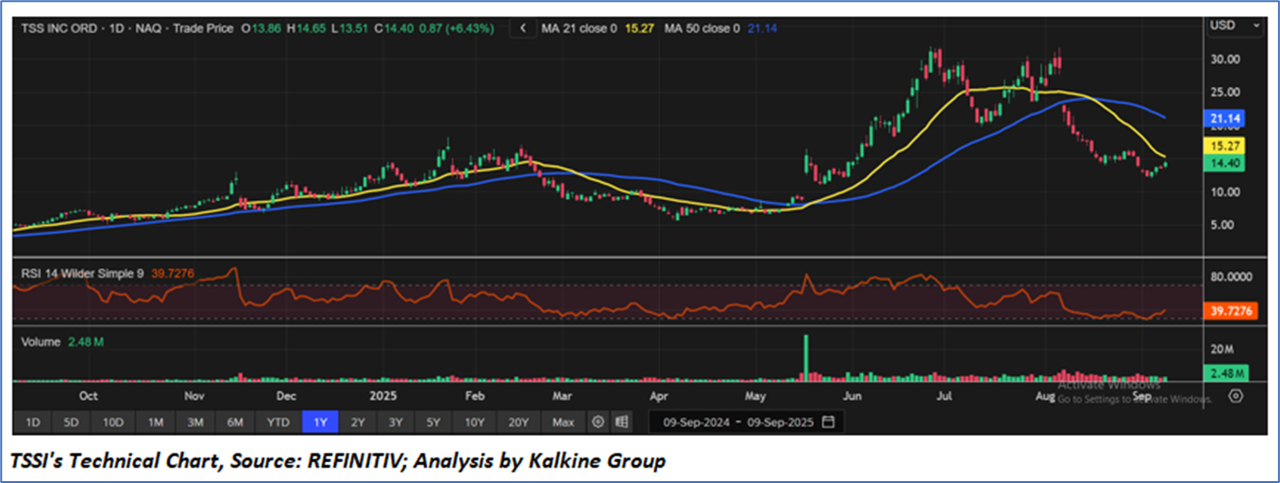Click the end date 09-Sep-2025 field
The height and width of the screenshot is (483, 1280).
pos(780,422)
